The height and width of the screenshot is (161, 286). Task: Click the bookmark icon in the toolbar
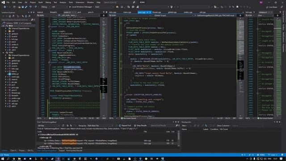pos(237,7)
